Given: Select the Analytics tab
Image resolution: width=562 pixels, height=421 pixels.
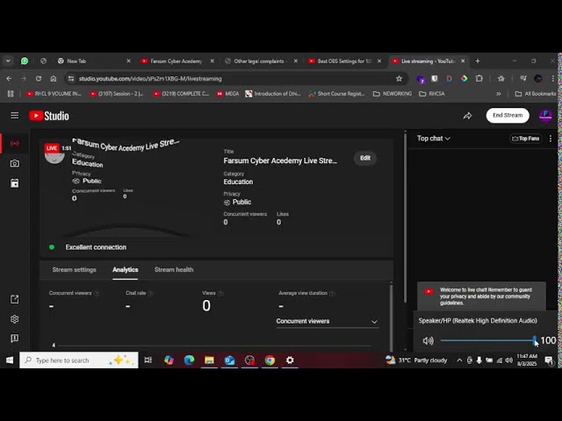Looking at the screenshot, I should point(125,269).
